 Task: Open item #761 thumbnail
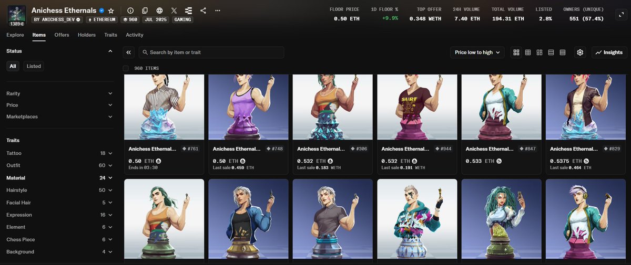pyautogui.click(x=164, y=107)
